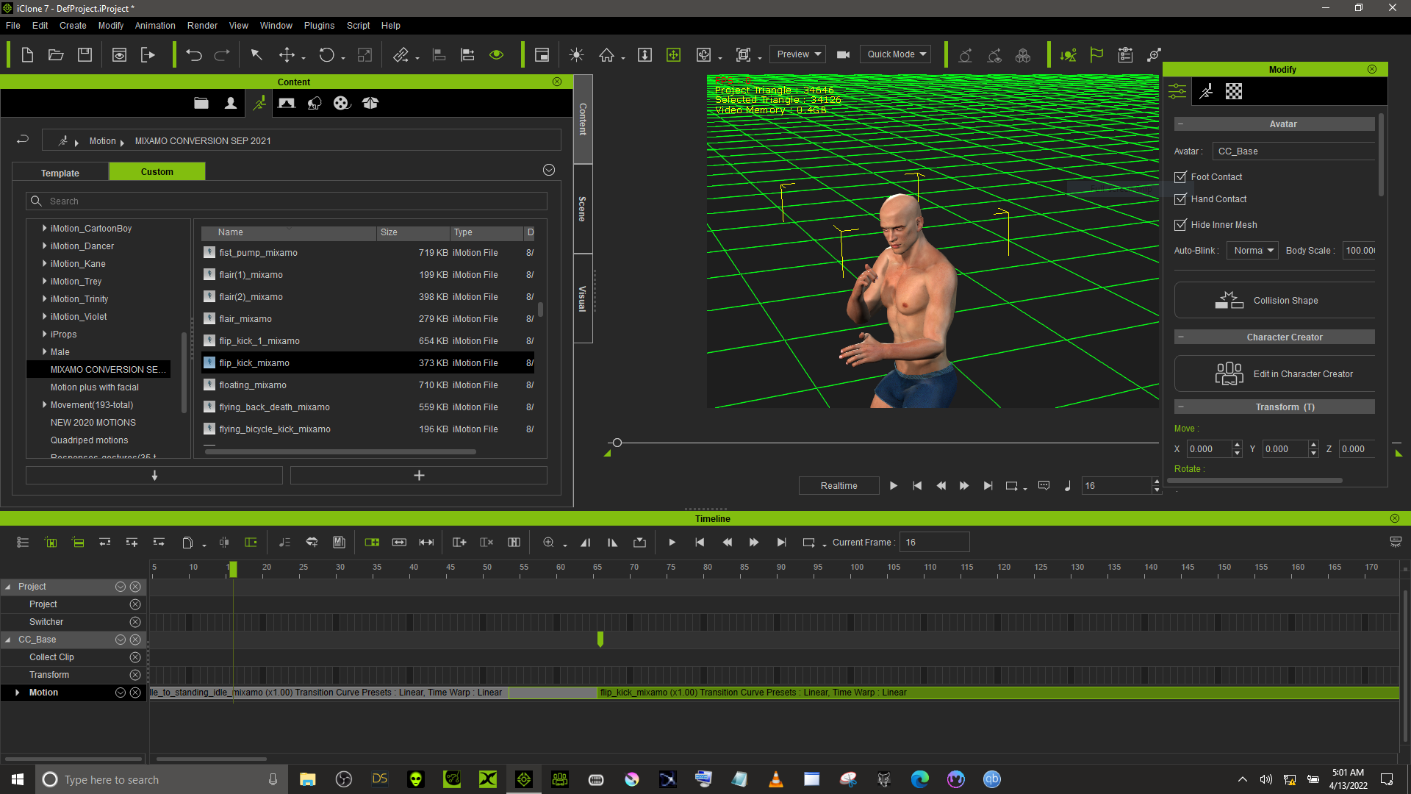1411x794 pixels.
Task: Click the green eye visibility toolbar icon
Action: (x=497, y=55)
